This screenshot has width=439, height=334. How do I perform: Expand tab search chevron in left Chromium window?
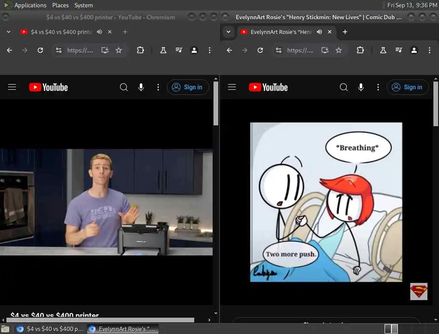9,32
